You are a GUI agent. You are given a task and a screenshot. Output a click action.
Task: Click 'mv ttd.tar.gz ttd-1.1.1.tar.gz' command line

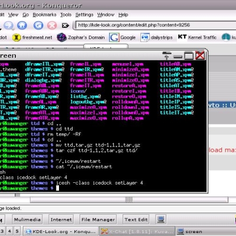pos(98,145)
